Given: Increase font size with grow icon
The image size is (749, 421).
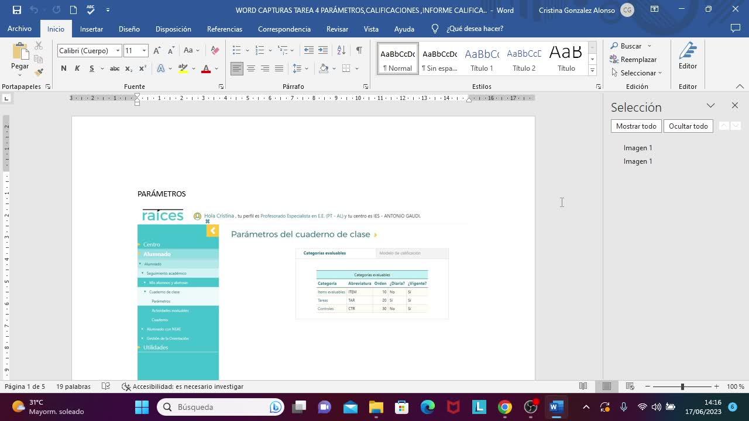Looking at the screenshot, I should click(157, 51).
